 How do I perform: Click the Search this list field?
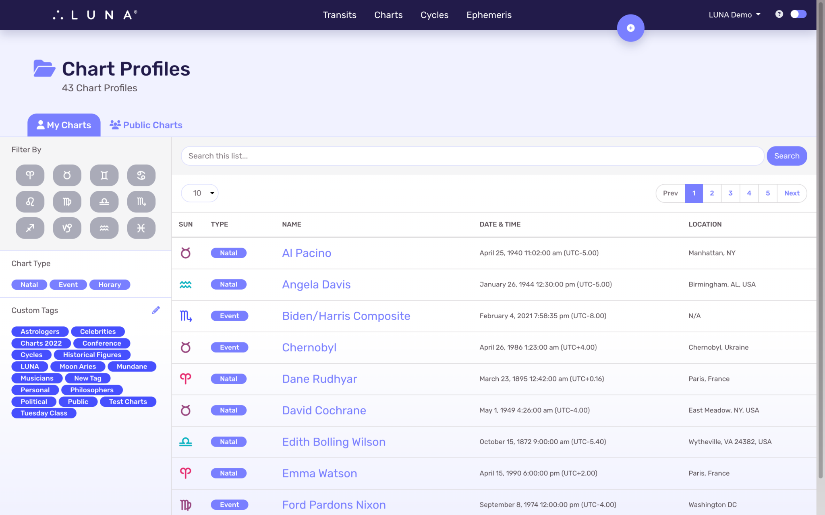tap(472, 156)
